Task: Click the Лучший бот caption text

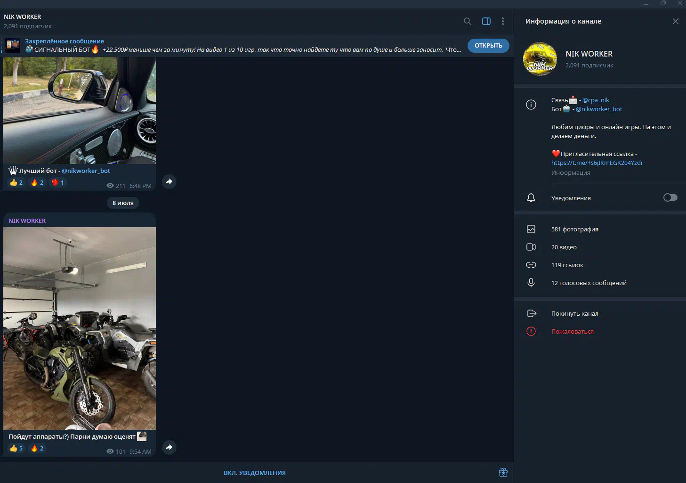Action: point(38,171)
